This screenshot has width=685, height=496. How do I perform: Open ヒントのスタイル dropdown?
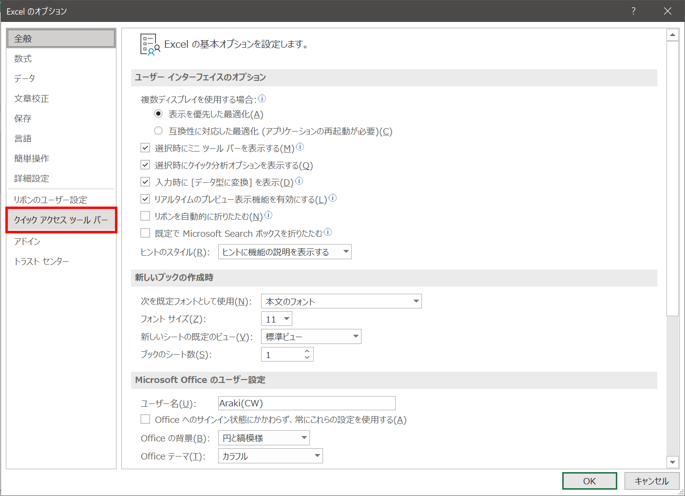point(285,252)
